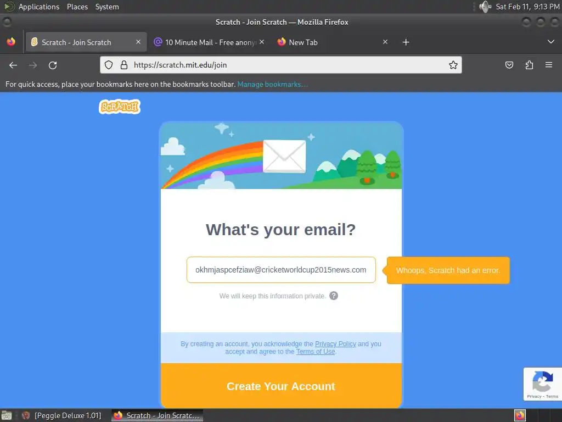The width and height of the screenshot is (562, 422).
Task: Click 'We will keep this information private.' text
Action: click(x=272, y=296)
